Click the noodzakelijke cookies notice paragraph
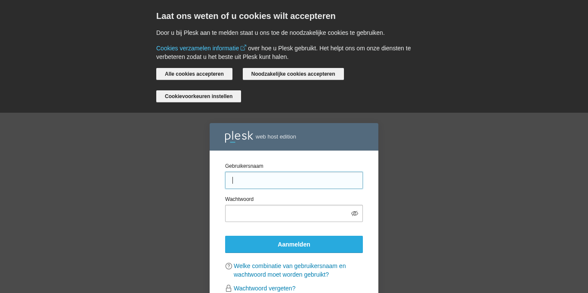 270,33
